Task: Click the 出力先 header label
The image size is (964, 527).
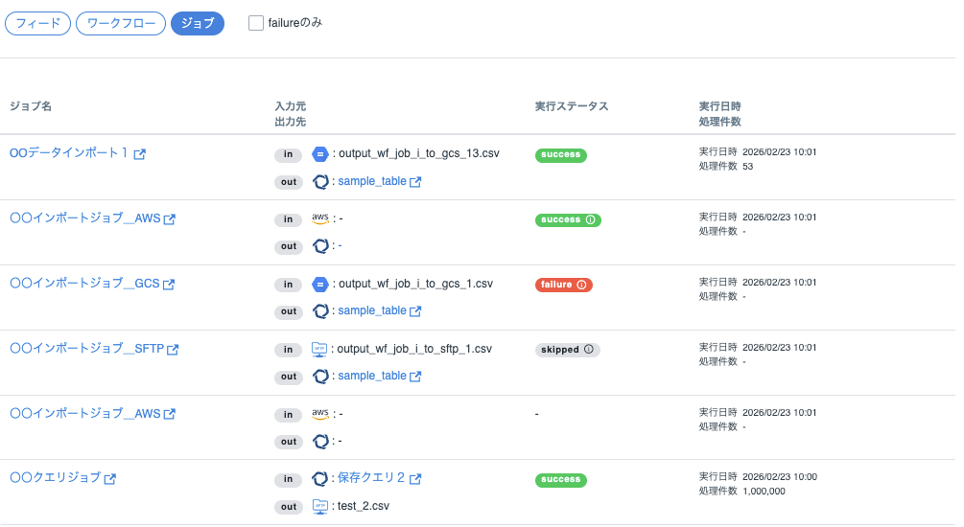Action: point(291,122)
